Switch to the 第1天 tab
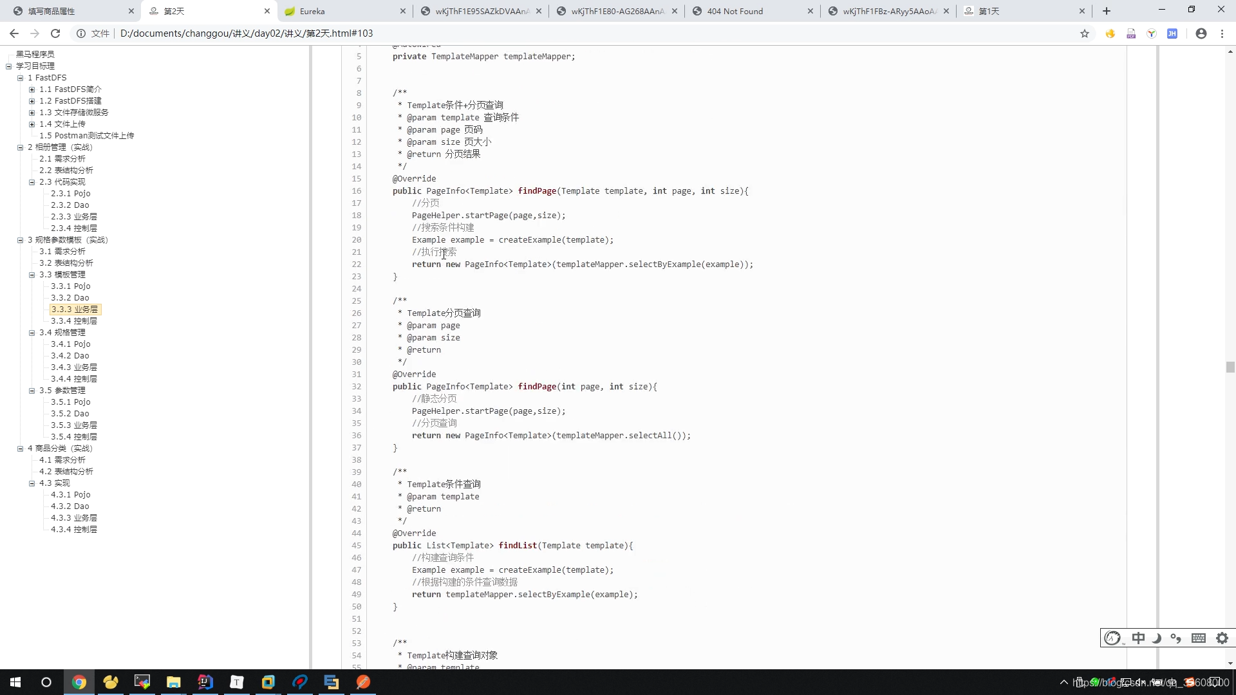 [1024, 11]
